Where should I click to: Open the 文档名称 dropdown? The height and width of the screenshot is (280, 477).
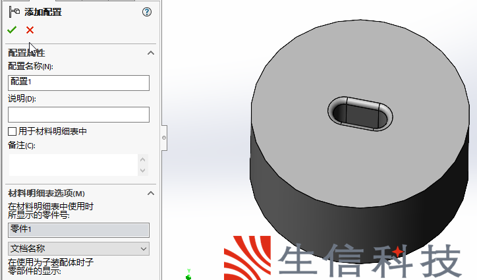click(78, 248)
